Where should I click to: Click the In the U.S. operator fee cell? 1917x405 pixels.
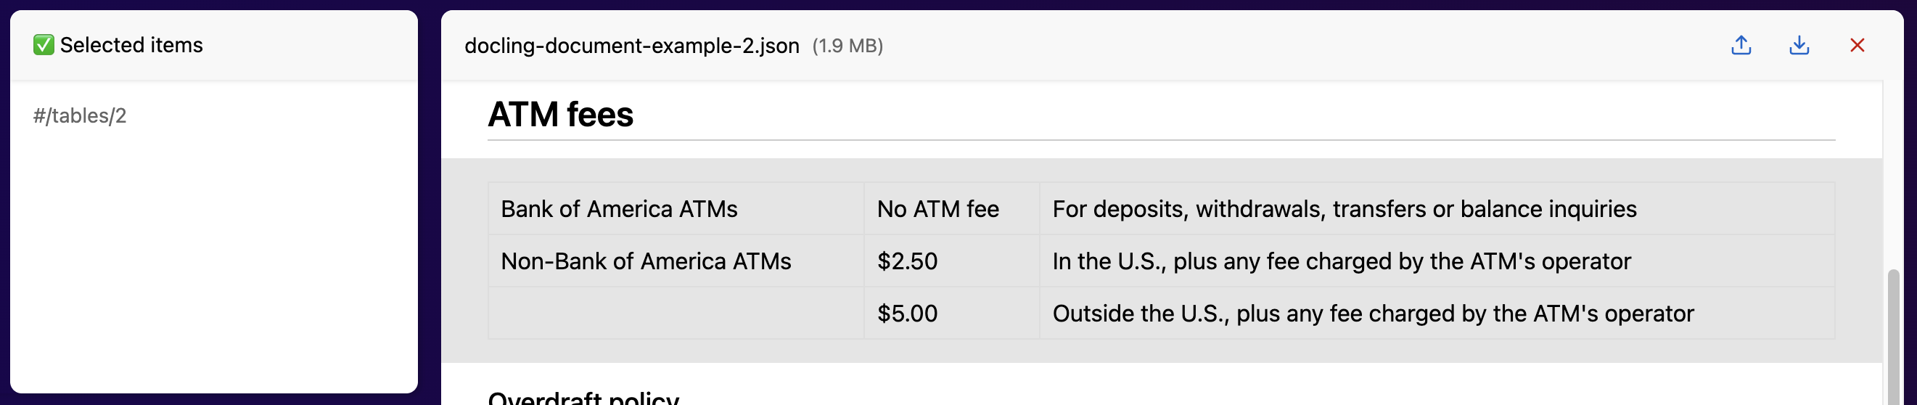coord(1437,261)
